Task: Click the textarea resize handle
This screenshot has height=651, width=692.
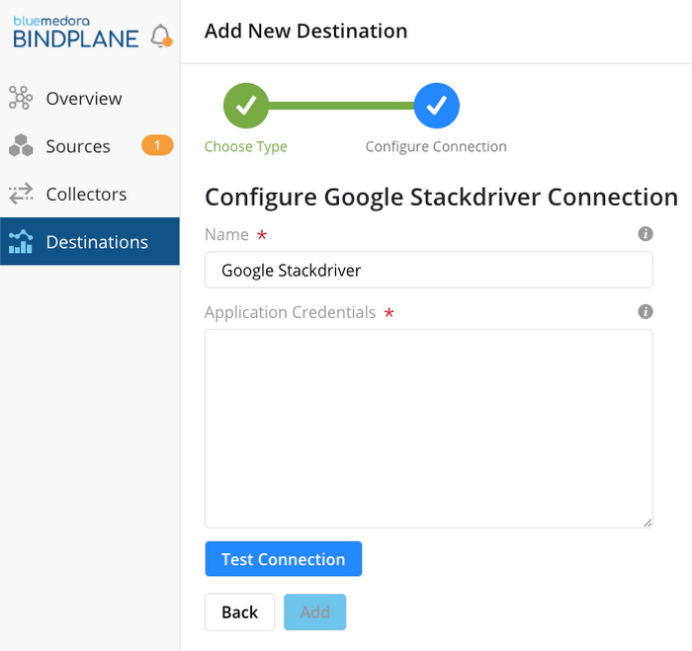Action: tap(648, 524)
